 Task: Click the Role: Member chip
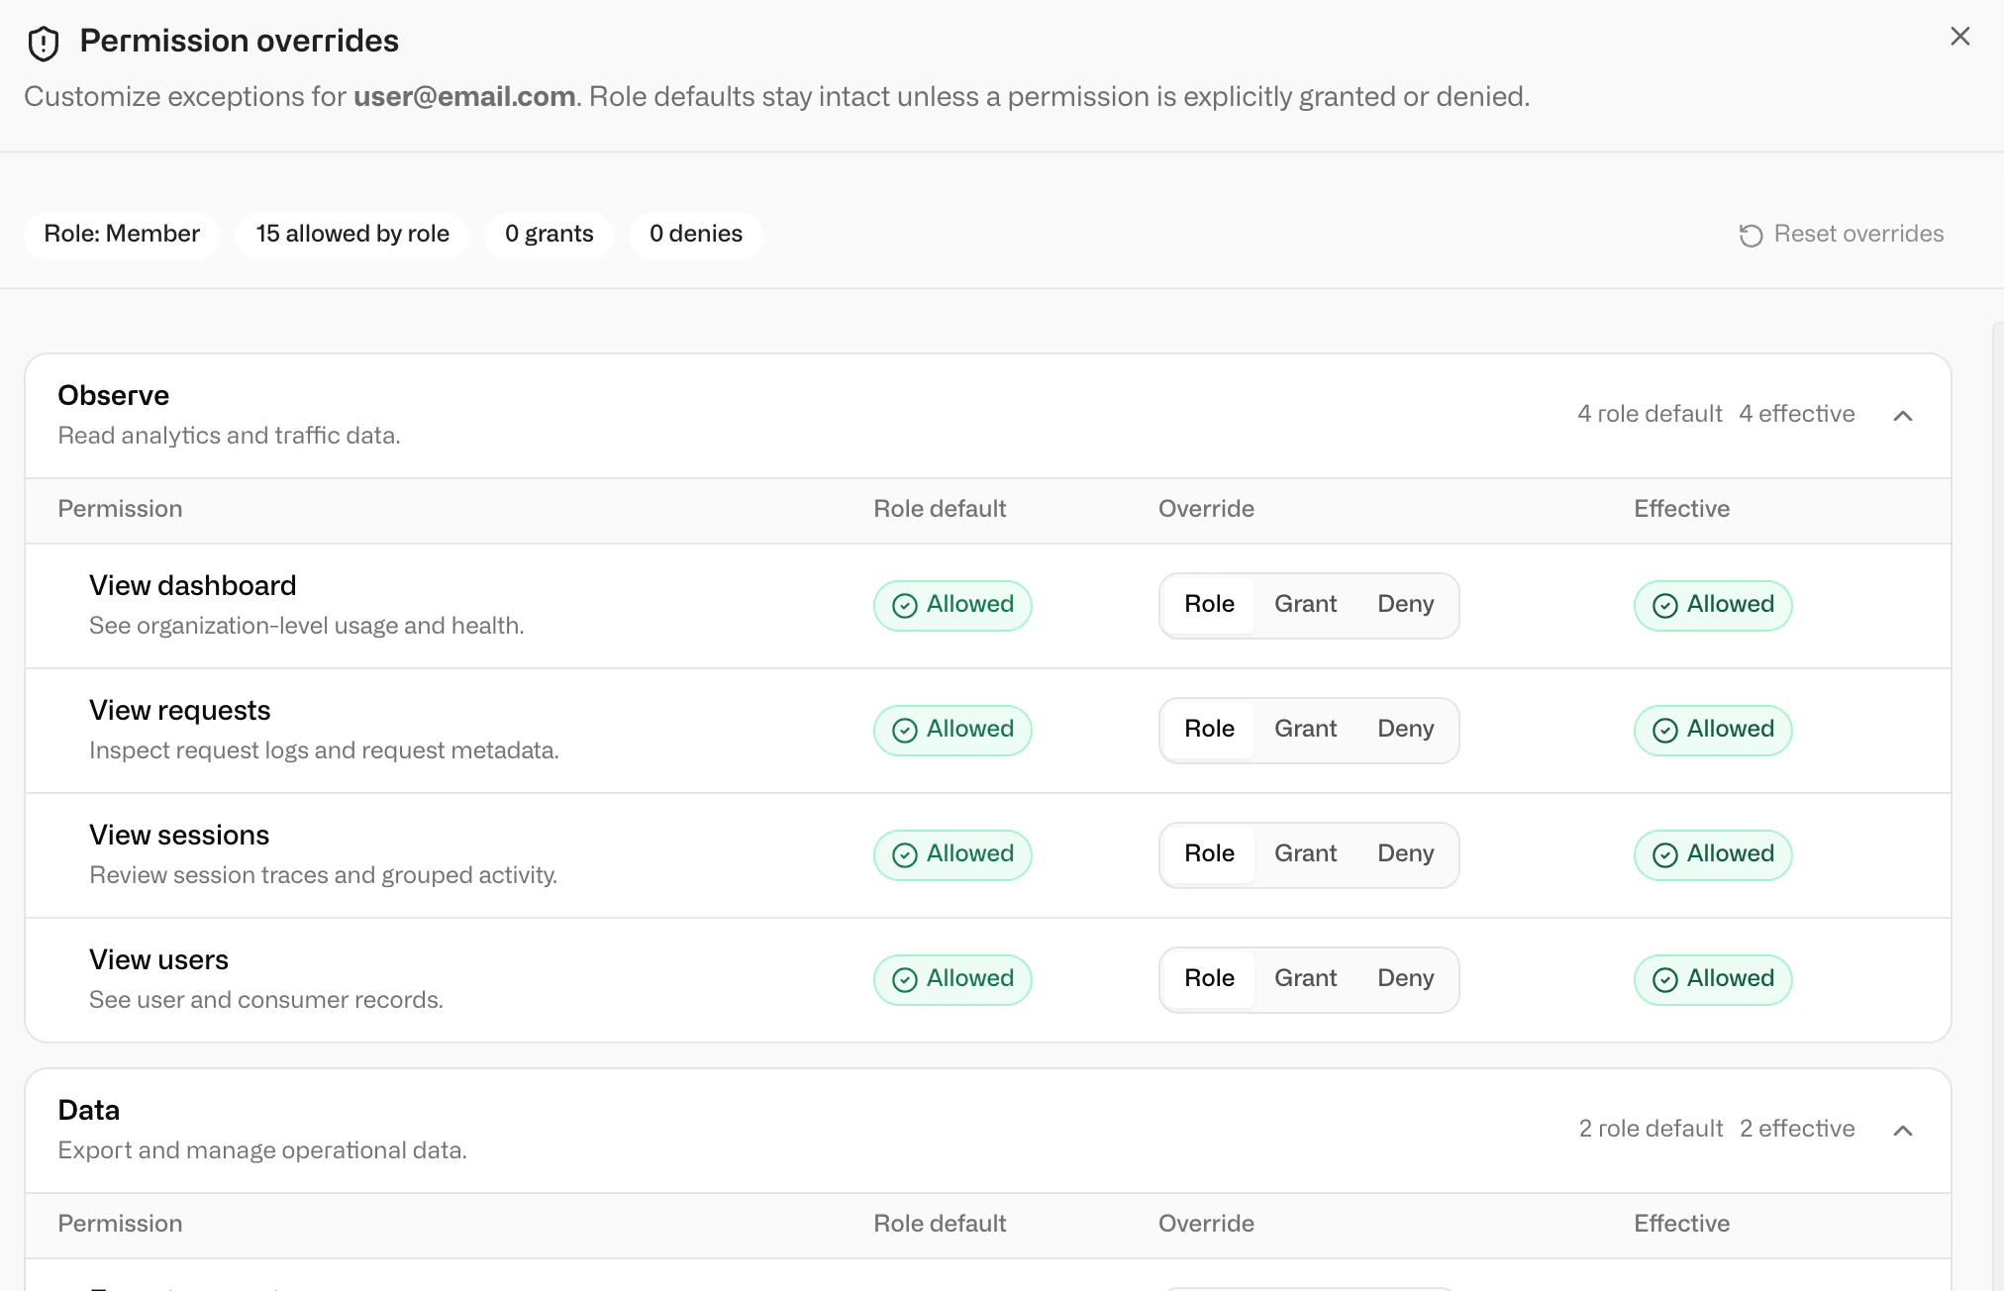(122, 235)
